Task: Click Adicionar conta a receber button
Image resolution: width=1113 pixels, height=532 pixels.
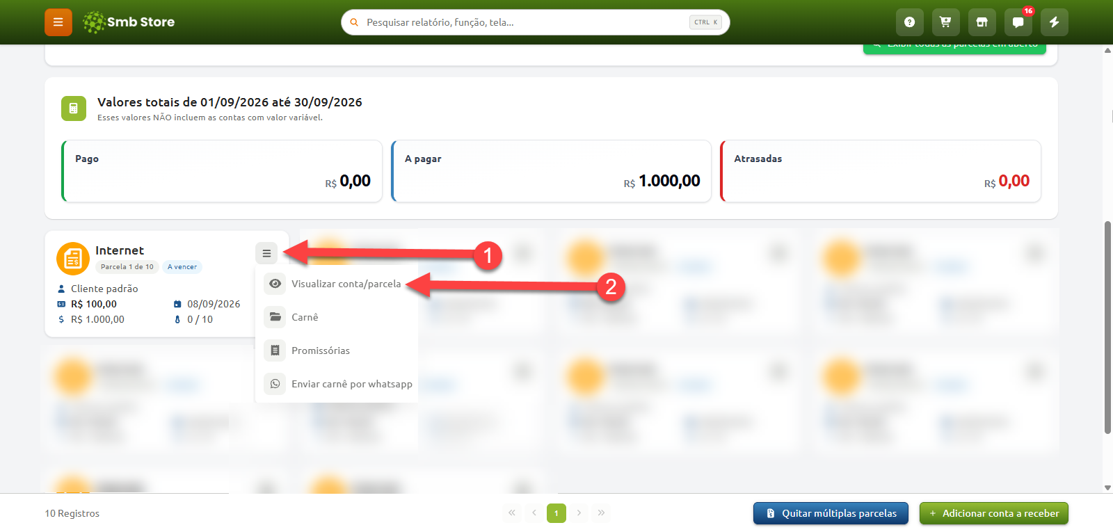Action: 993,513
